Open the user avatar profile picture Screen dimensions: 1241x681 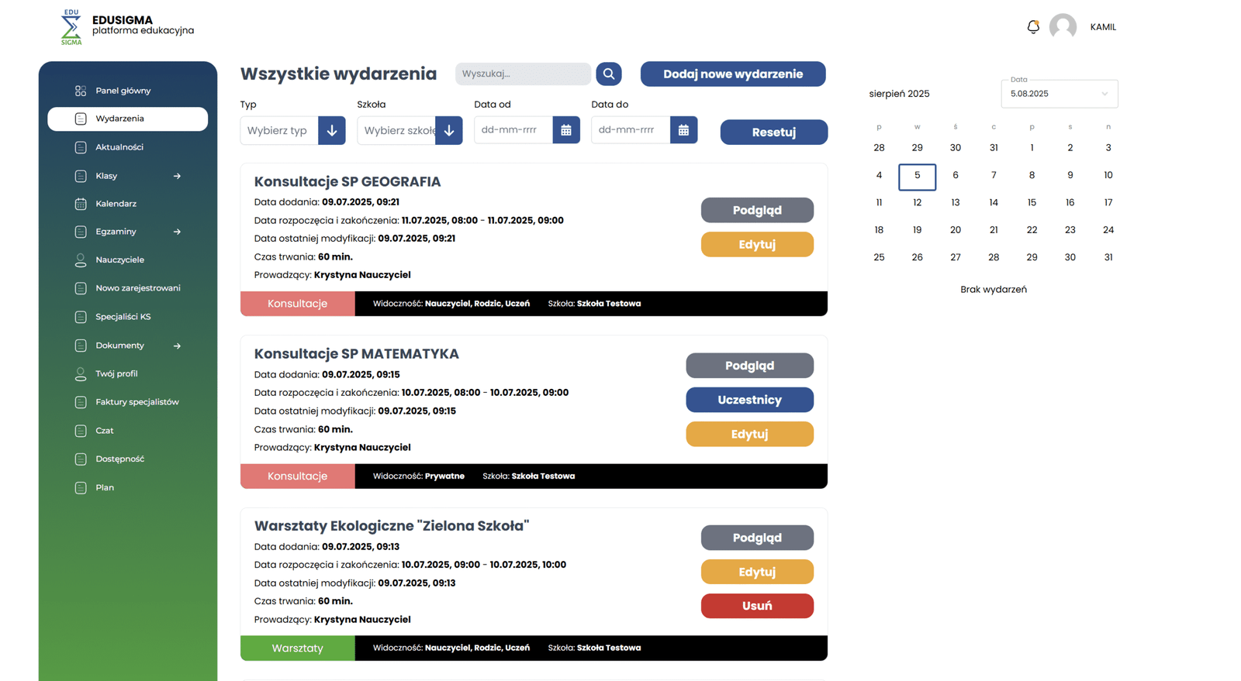click(1063, 27)
